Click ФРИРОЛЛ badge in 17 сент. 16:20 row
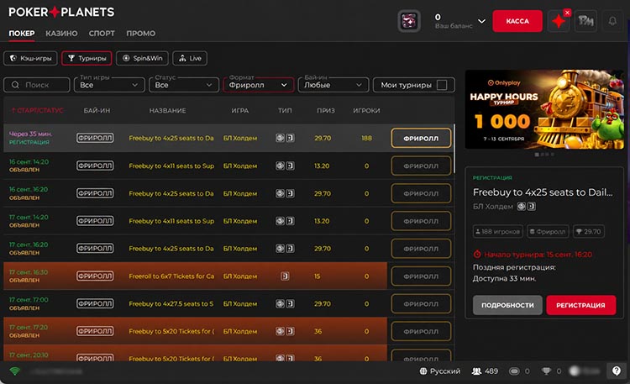This screenshot has height=384, width=630. (x=95, y=249)
